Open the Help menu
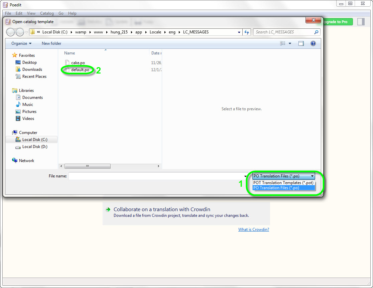This screenshot has width=373, height=288. [x=72, y=13]
